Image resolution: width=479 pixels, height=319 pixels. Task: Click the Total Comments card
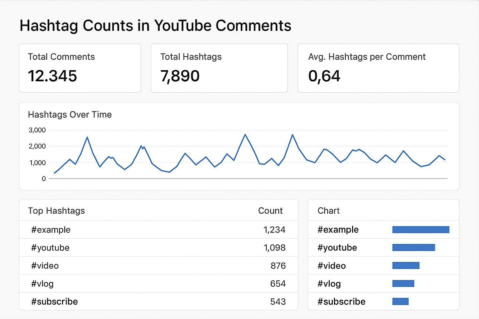pos(80,68)
